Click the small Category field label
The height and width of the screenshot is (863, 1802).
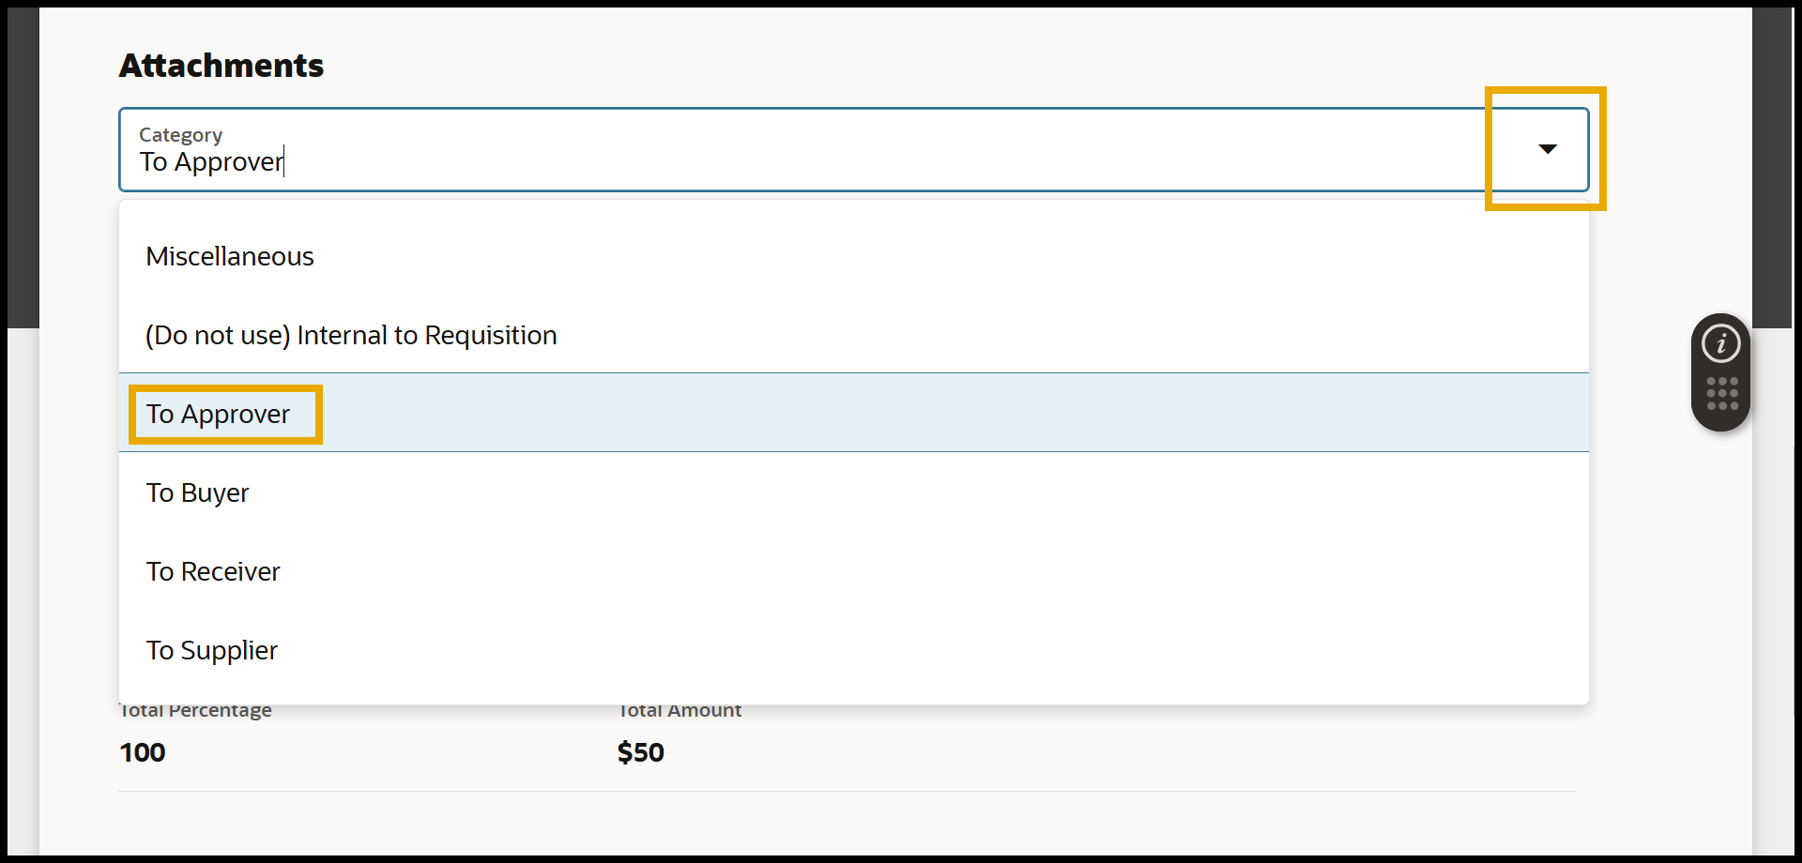click(x=180, y=135)
